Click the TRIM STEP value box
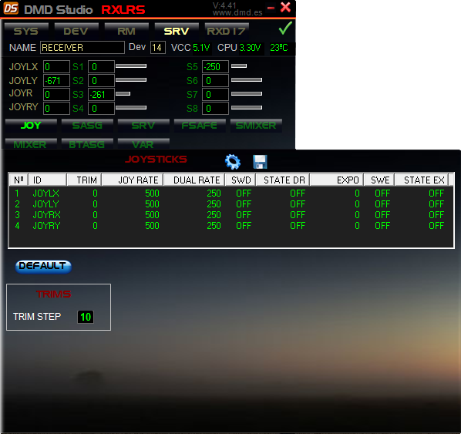This screenshot has height=434, width=461. tap(86, 317)
